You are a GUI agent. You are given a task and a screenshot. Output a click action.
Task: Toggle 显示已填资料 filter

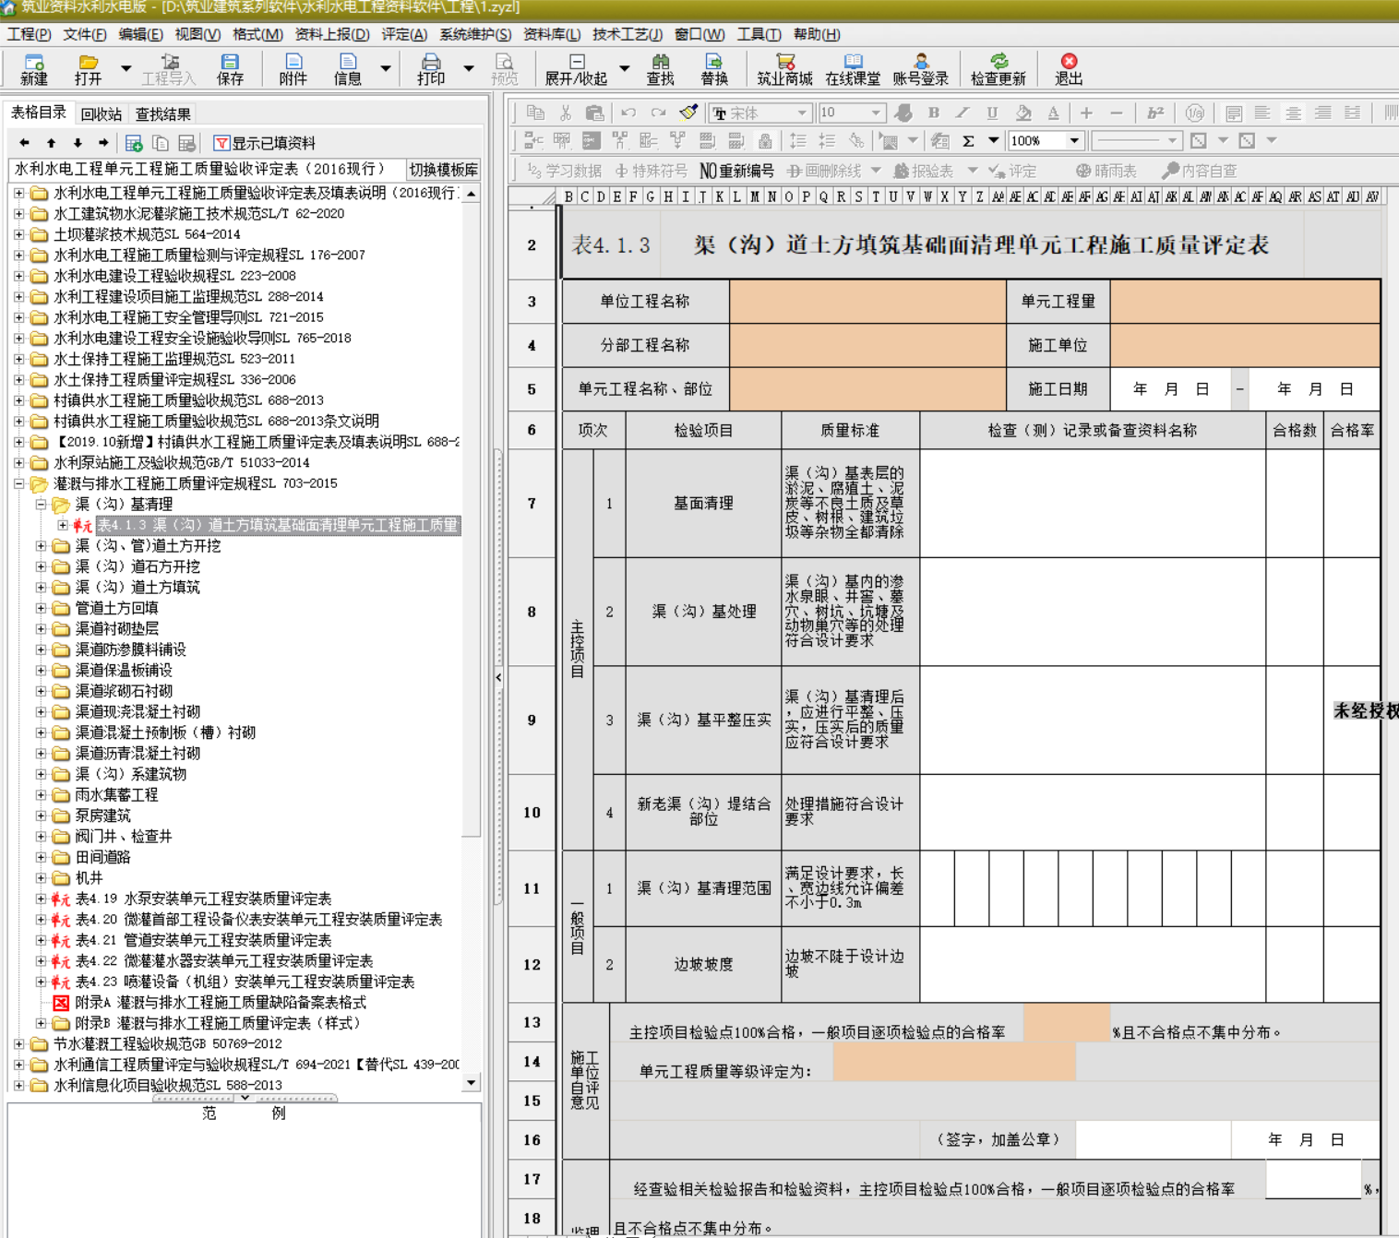pos(265,143)
